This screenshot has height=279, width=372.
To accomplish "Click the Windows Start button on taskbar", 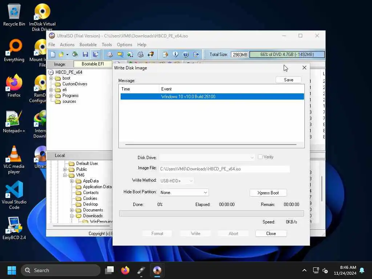I will [x=12, y=270].
